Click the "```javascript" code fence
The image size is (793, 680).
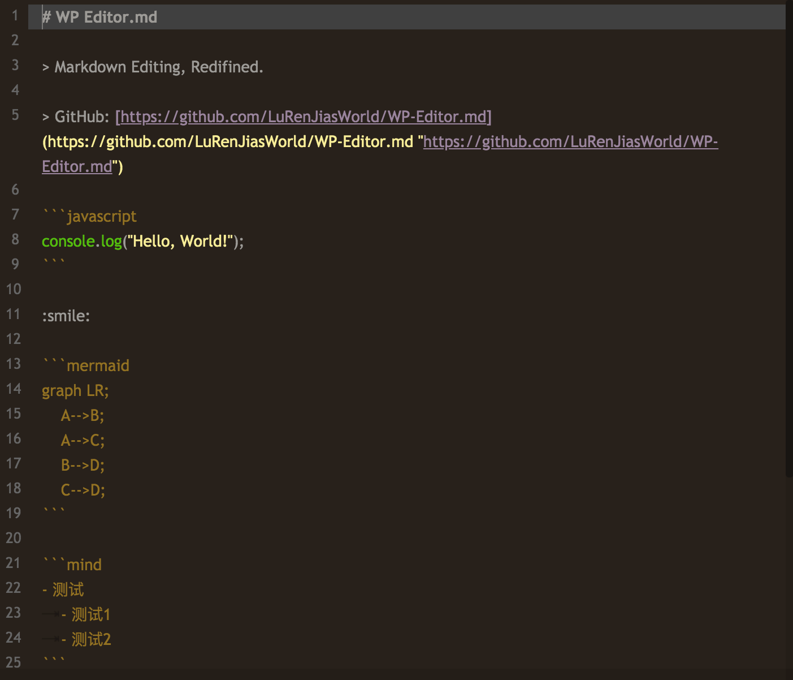[89, 216]
